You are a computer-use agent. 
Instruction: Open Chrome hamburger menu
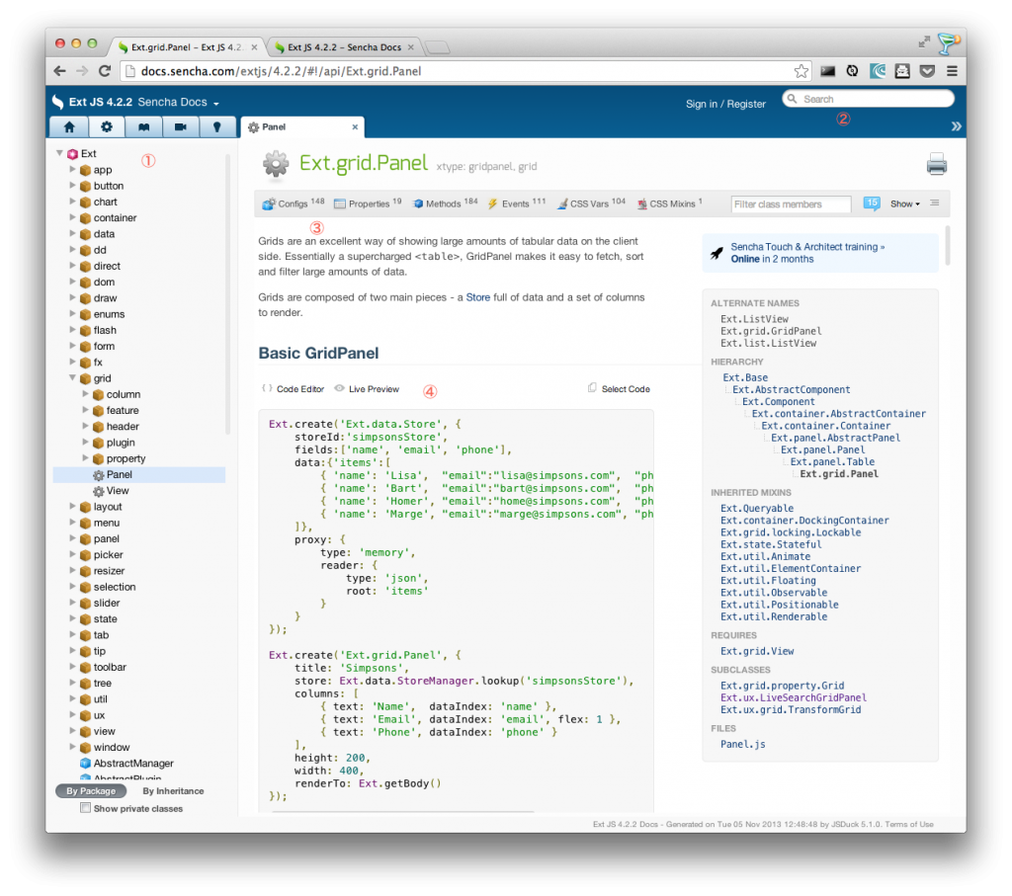coord(952,71)
